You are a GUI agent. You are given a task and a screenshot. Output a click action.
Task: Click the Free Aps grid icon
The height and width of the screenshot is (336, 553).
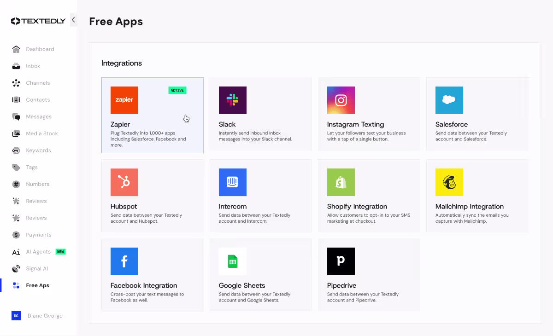16,285
